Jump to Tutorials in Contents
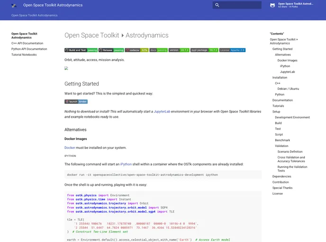 (278, 106)
